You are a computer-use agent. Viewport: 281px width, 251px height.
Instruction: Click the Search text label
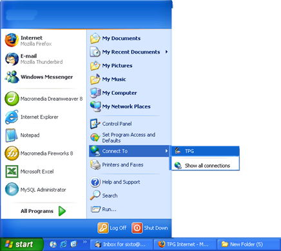pos(110,196)
